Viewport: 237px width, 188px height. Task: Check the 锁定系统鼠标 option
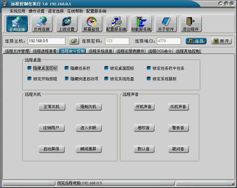point(149,79)
